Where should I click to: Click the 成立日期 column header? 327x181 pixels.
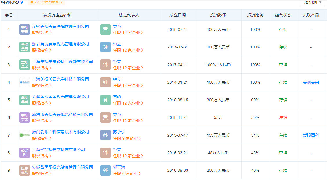coord(178,15)
